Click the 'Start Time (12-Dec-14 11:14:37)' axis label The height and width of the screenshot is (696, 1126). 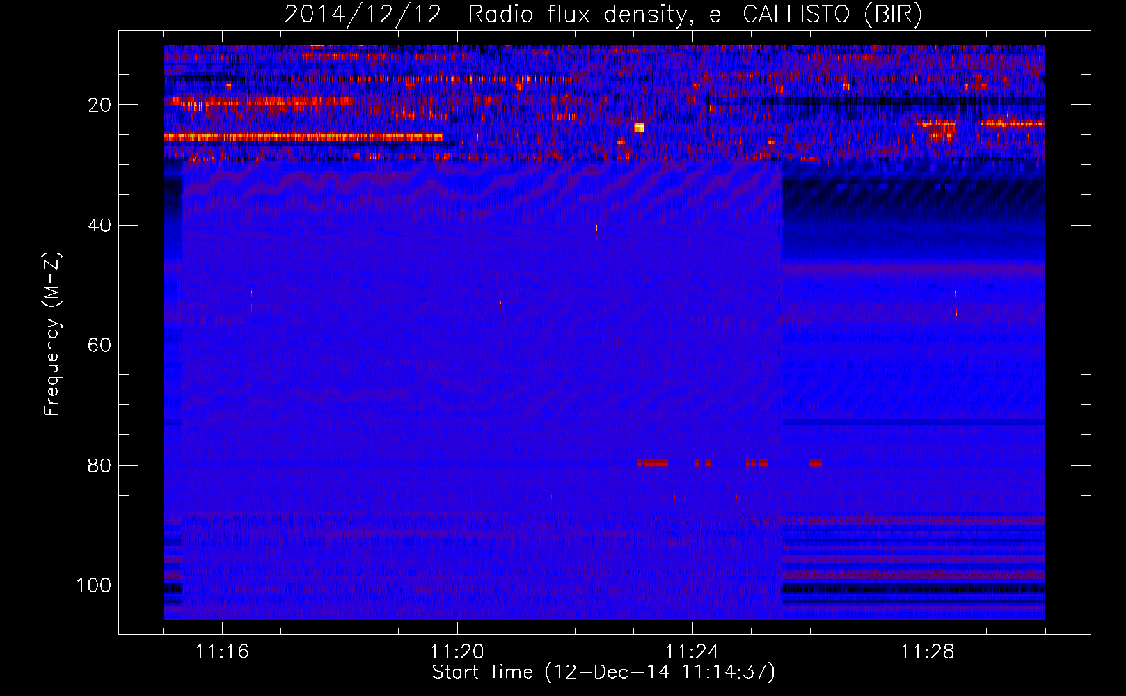[603, 672]
